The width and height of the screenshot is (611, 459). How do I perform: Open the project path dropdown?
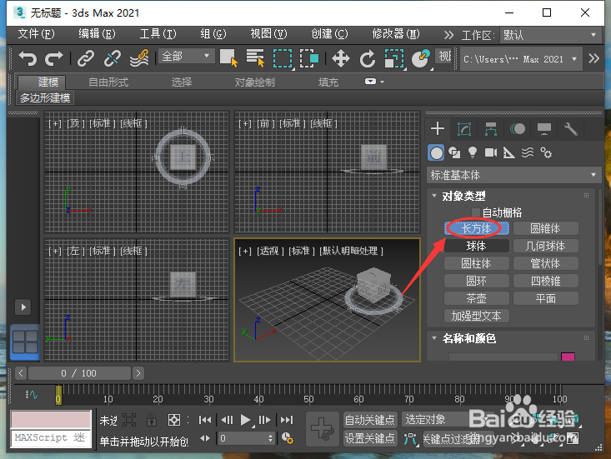pos(521,59)
